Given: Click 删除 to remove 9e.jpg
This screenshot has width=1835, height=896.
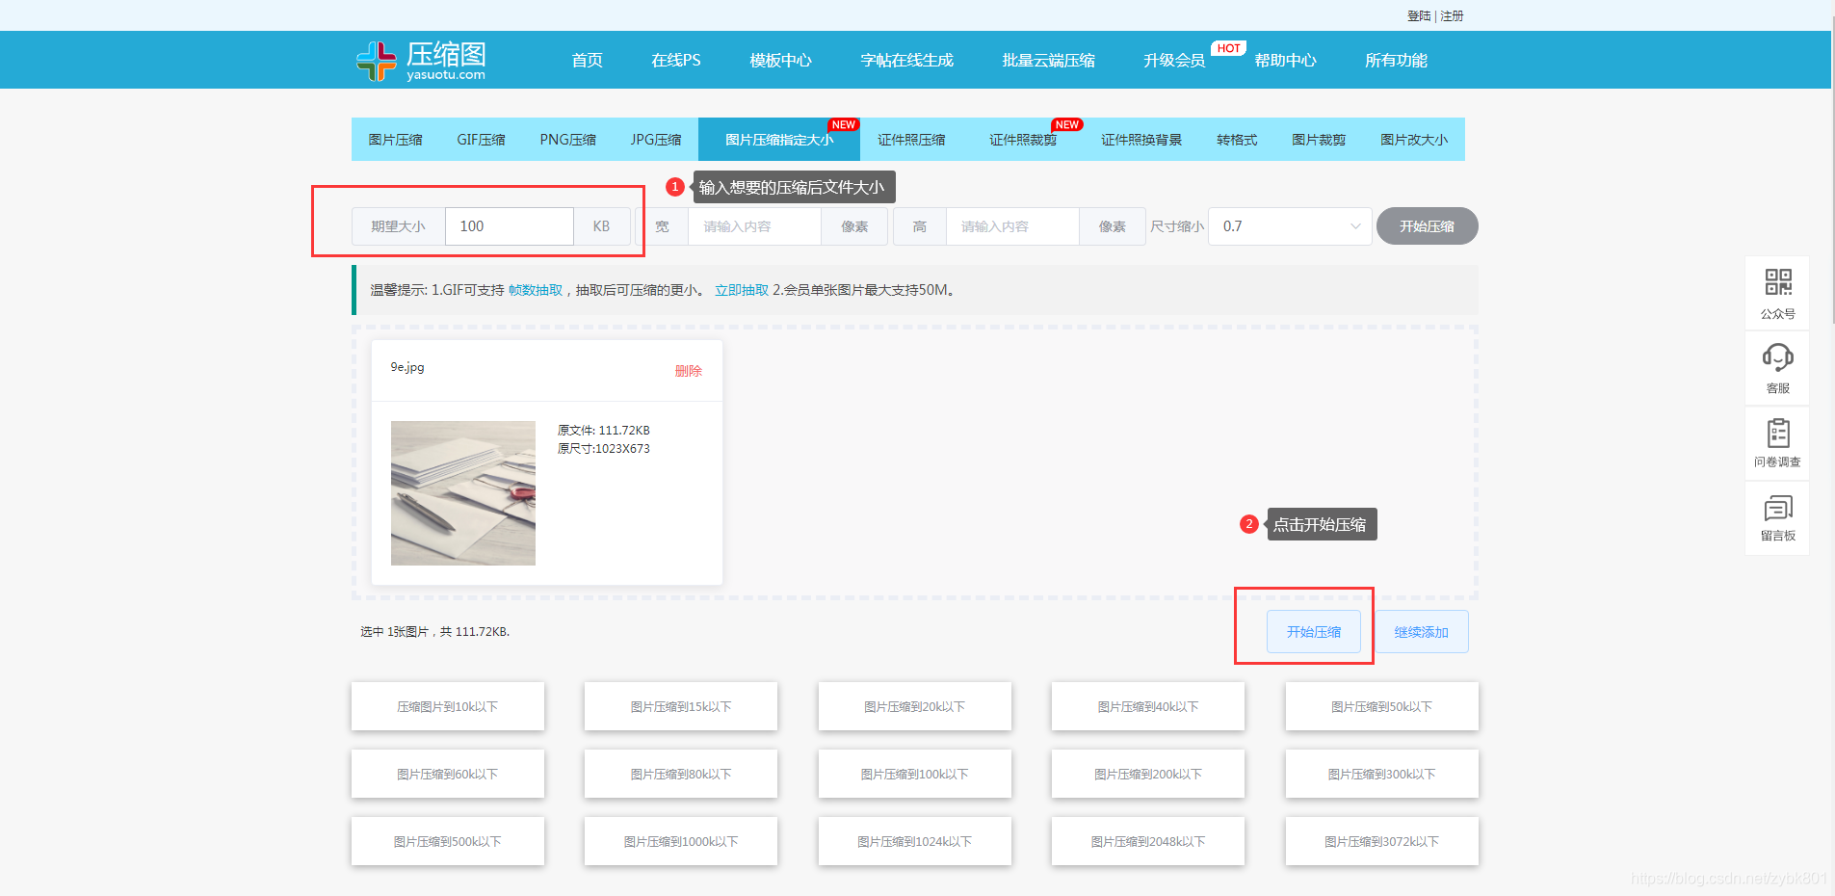Looking at the screenshot, I should pyautogui.click(x=689, y=371).
